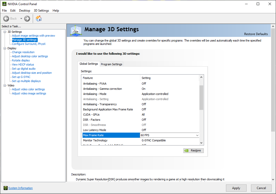The width and height of the screenshot is (276, 194).
Task: Select Manage 3D settings in task tree
Action: click(24, 40)
